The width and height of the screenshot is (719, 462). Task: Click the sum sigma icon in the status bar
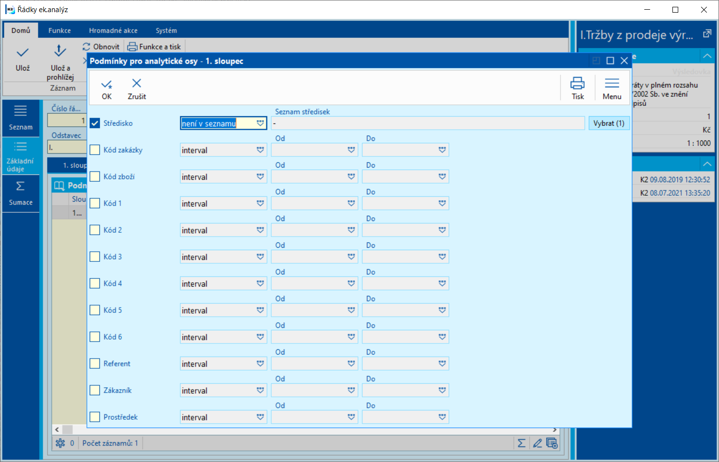point(522,443)
